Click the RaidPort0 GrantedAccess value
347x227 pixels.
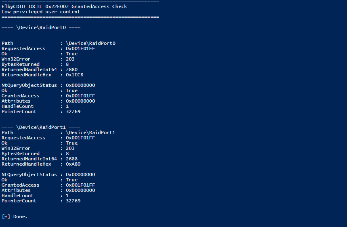(80, 96)
